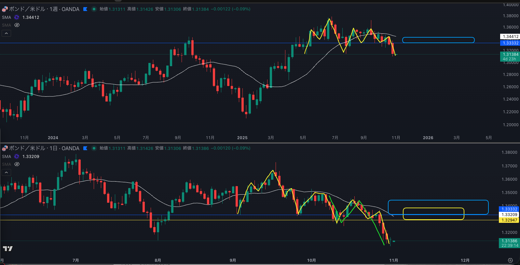520x265 pixels.
Task: Click the SMA refresh icon on daily chart
Action: [17, 156]
